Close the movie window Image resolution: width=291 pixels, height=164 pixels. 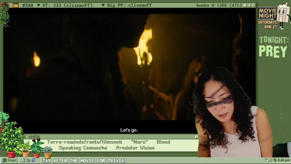253,5
